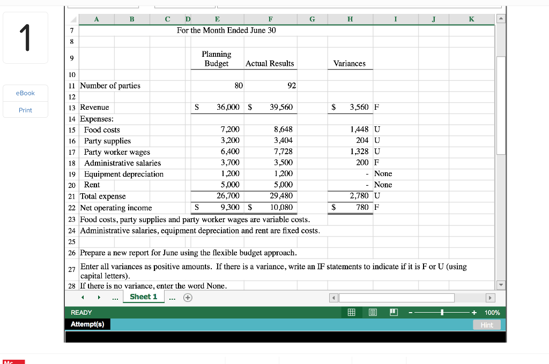Select the Normal view icon
This screenshot has width=549, height=364.
[351, 312]
